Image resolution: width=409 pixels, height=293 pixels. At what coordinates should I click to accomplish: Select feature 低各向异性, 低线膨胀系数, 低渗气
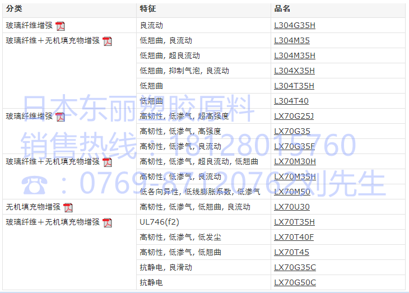[x=200, y=192]
